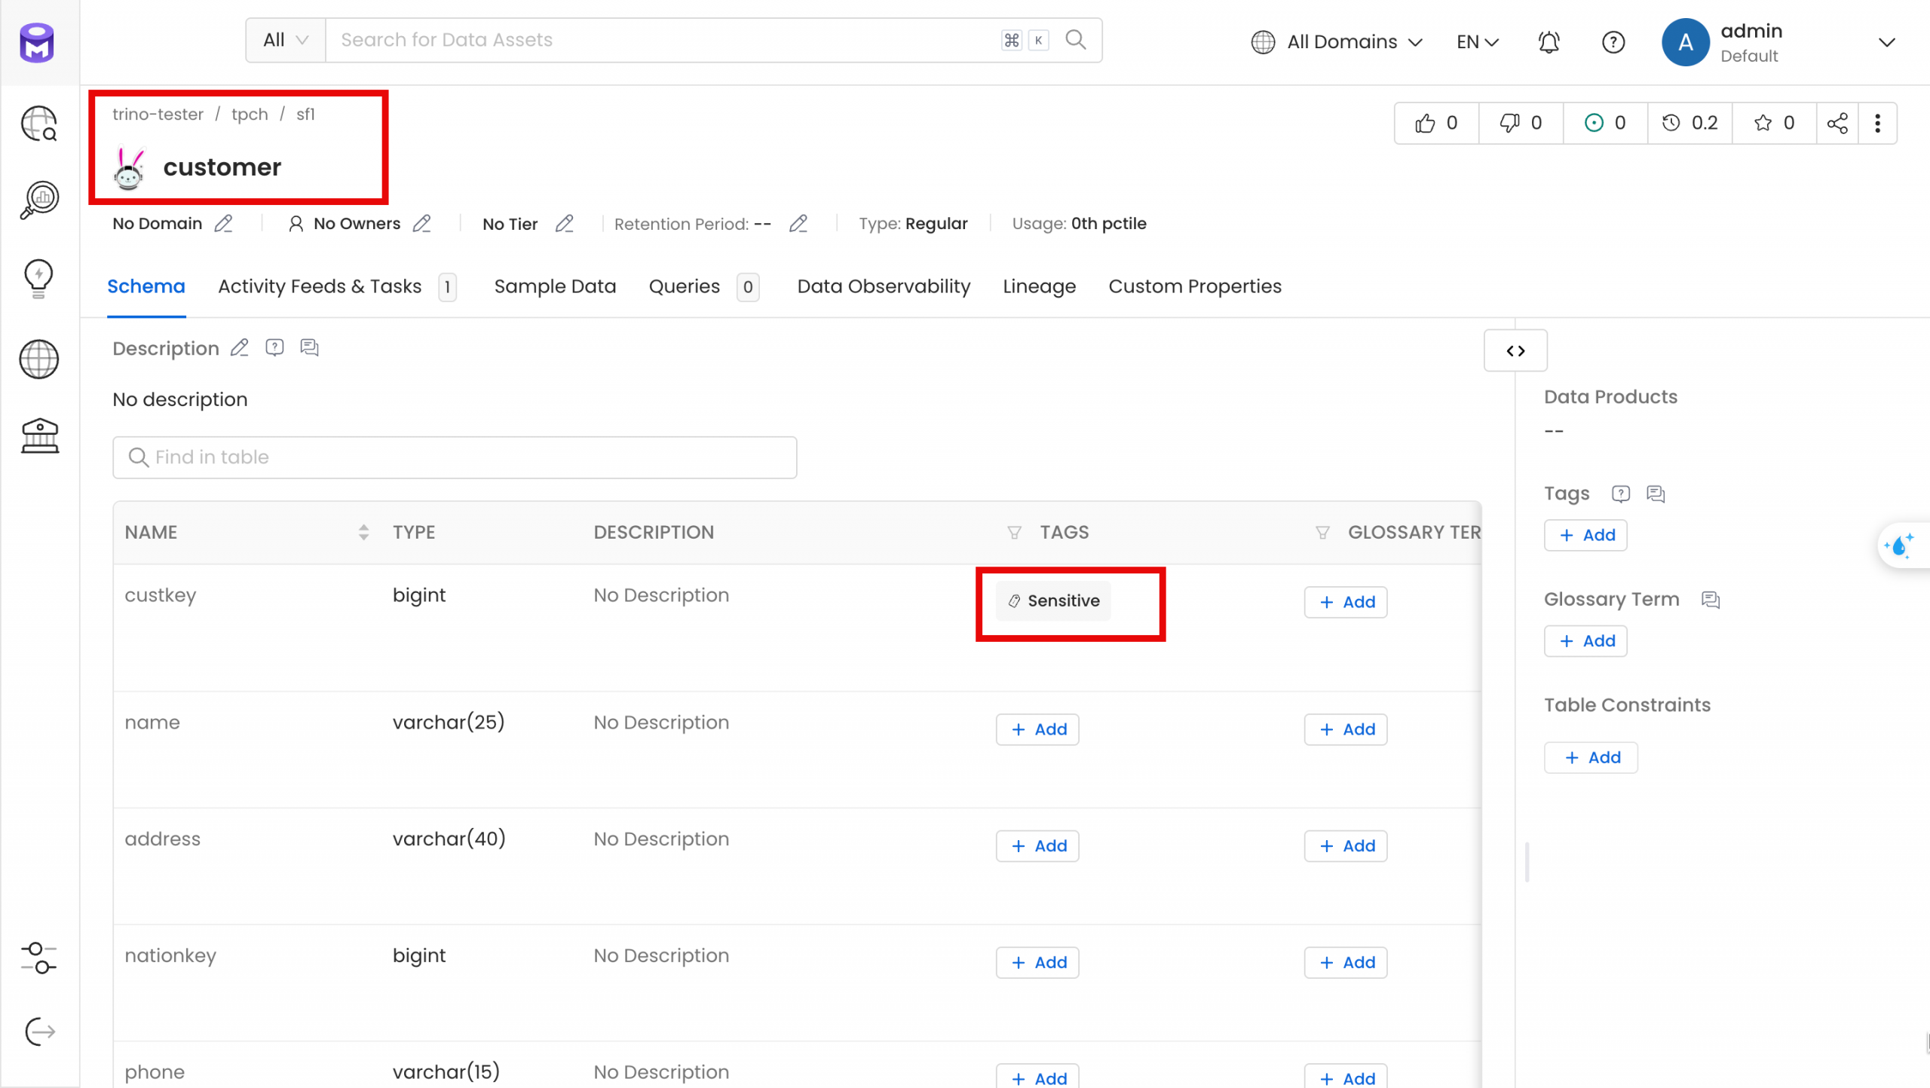
Task: Click the Find in table field
Action: tap(455, 457)
